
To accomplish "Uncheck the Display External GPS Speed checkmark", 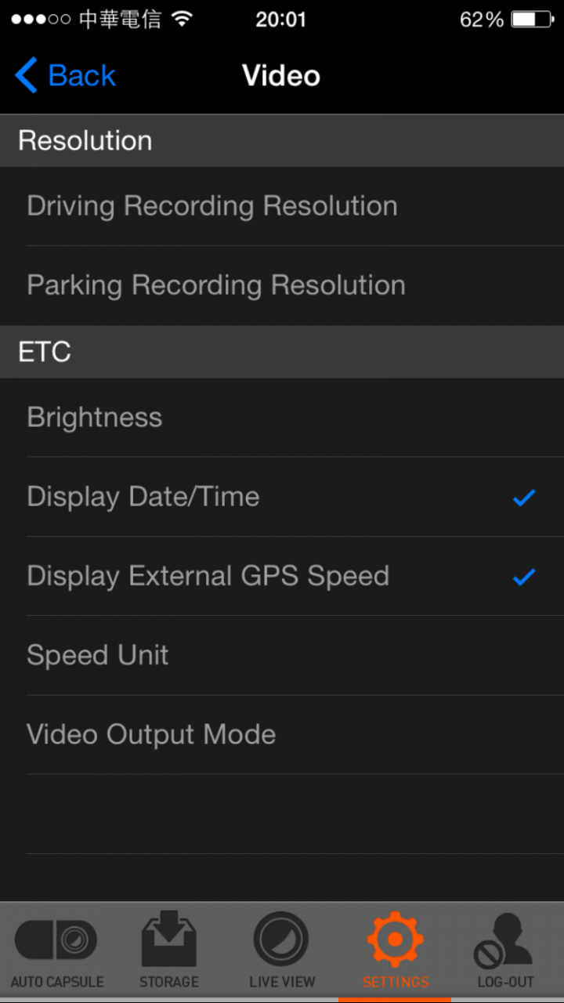I will (x=524, y=577).
